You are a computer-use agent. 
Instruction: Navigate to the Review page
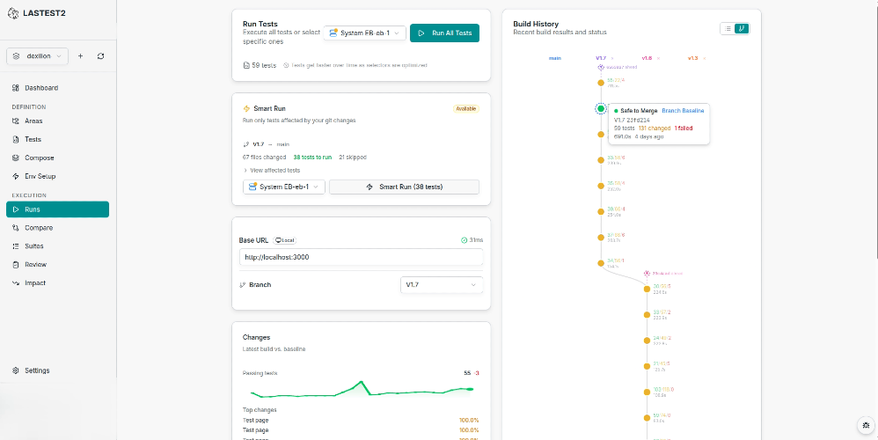(x=58, y=265)
